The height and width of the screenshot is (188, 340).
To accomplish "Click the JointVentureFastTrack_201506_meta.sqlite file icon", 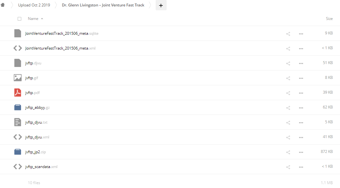I will click(x=17, y=33).
